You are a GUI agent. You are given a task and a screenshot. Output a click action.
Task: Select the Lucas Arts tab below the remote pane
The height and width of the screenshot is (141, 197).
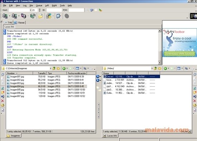tap(110, 136)
